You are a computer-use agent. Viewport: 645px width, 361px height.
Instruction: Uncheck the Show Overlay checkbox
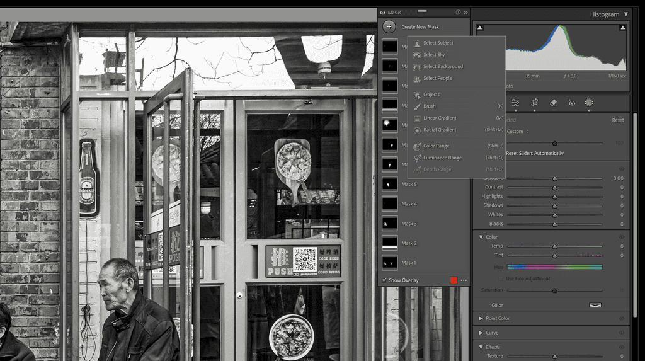pos(385,280)
